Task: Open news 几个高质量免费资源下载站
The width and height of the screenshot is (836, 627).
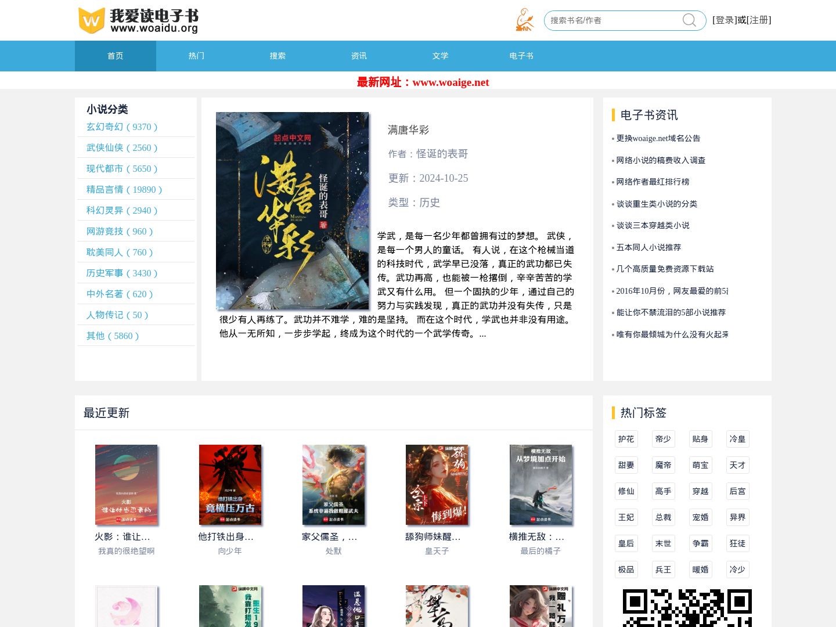Action: (x=665, y=269)
